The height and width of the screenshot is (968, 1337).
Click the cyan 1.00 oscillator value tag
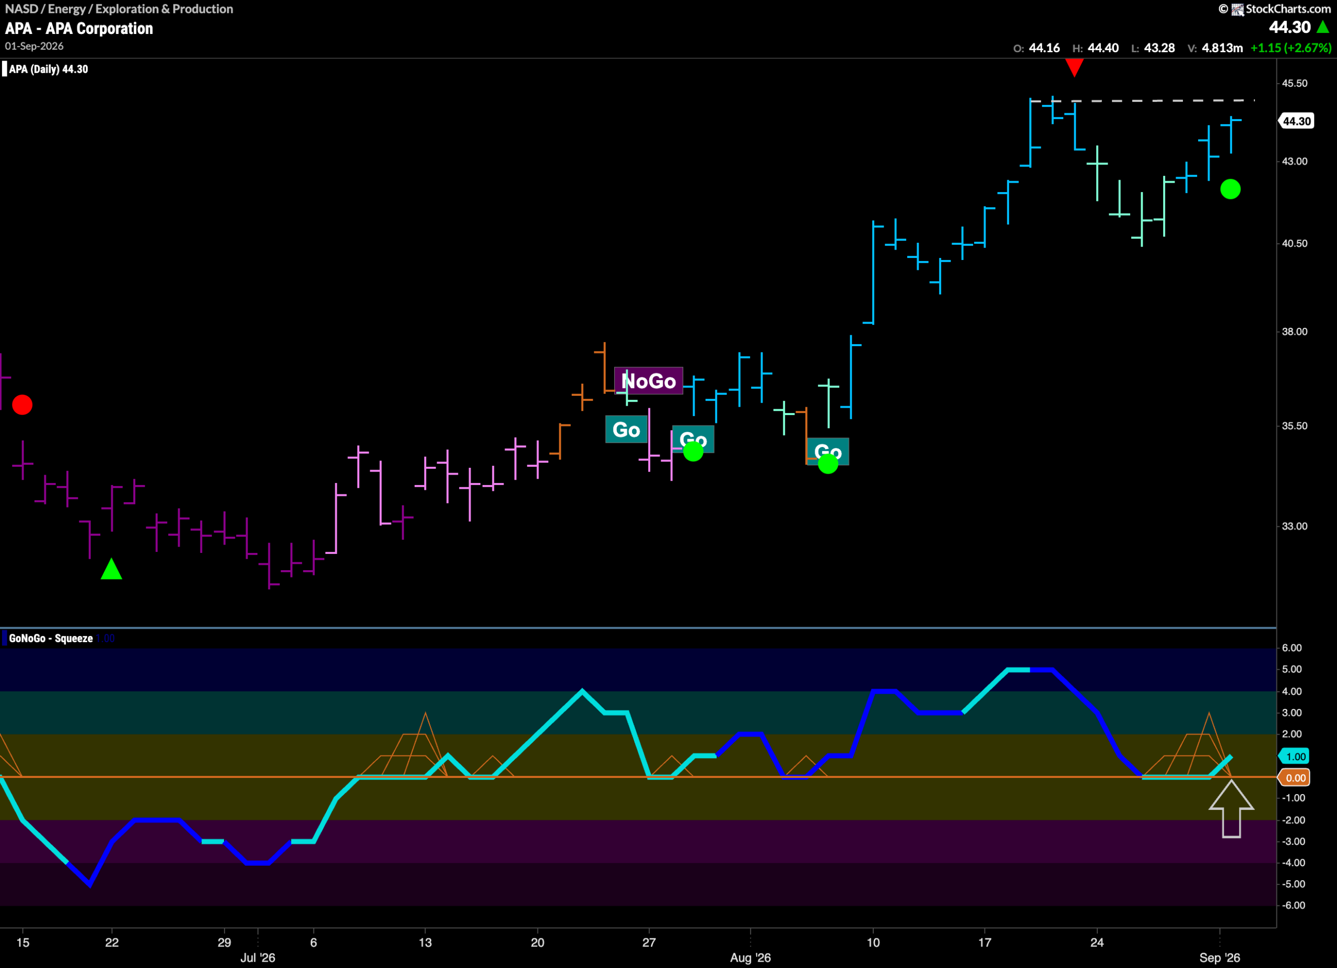[1295, 757]
